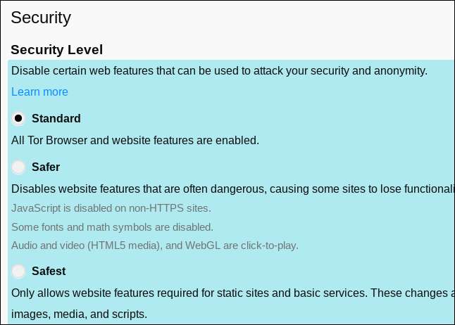This screenshot has height=325, width=455.
Task: Click the Security page heading
Action: coord(41,16)
